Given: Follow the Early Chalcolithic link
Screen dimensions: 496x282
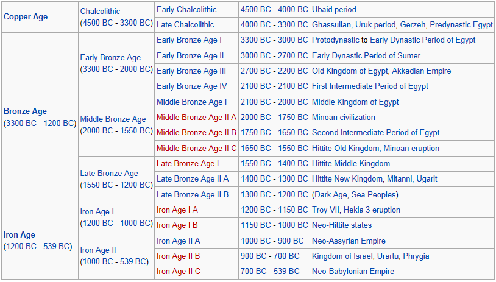Looking at the screenshot, I should click(x=186, y=10).
